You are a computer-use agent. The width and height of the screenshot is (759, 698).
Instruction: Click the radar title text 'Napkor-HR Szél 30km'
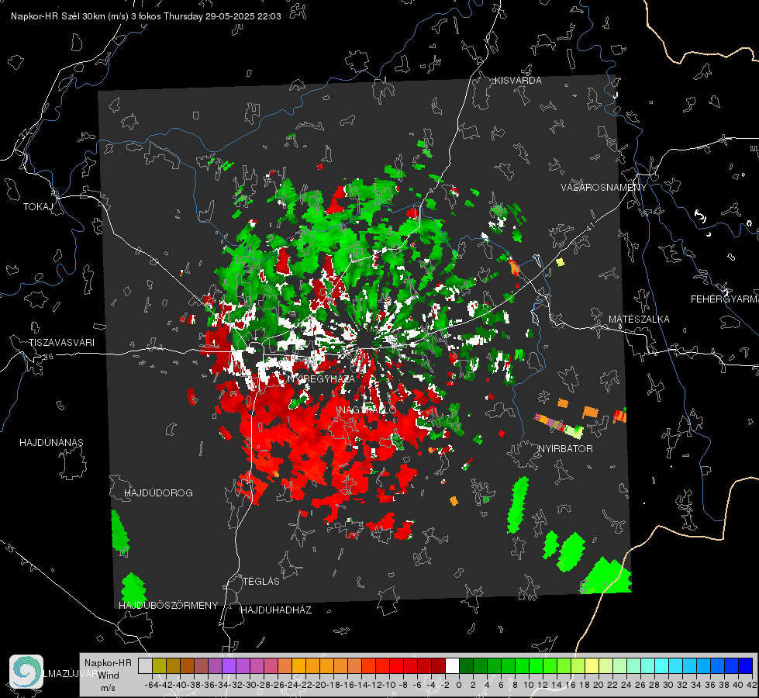pos(59,16)
